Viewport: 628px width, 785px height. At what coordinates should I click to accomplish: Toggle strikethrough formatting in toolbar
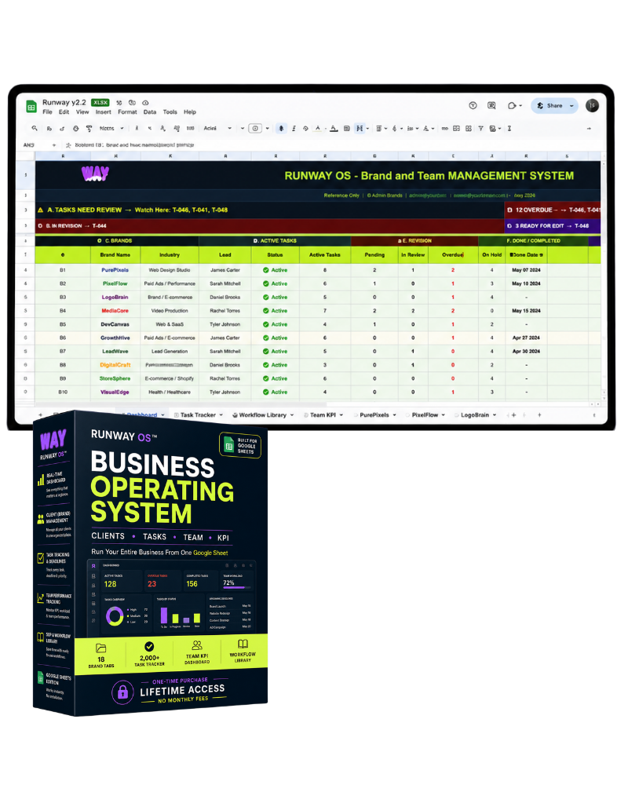305,129
